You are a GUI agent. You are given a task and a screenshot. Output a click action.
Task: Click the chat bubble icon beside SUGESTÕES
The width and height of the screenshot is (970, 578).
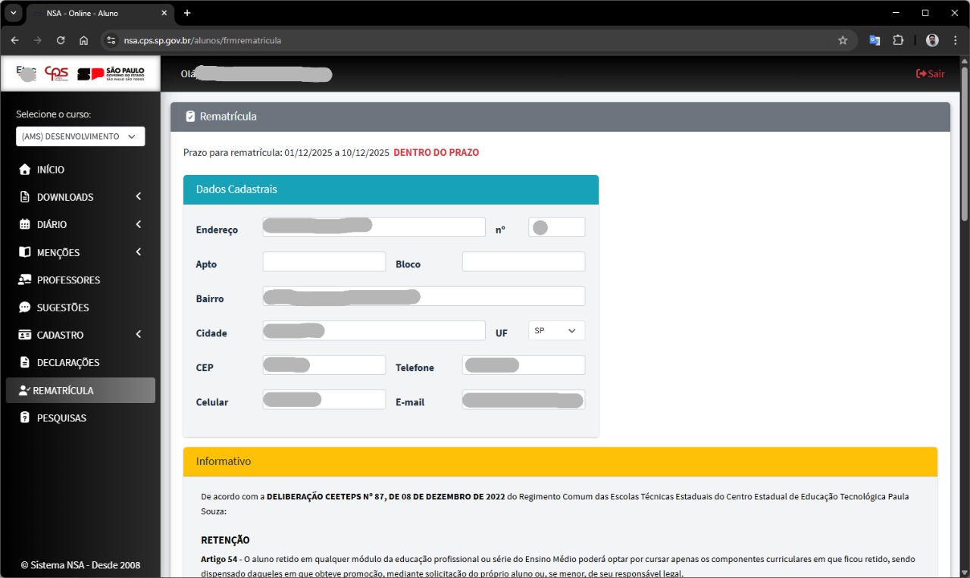25,308
